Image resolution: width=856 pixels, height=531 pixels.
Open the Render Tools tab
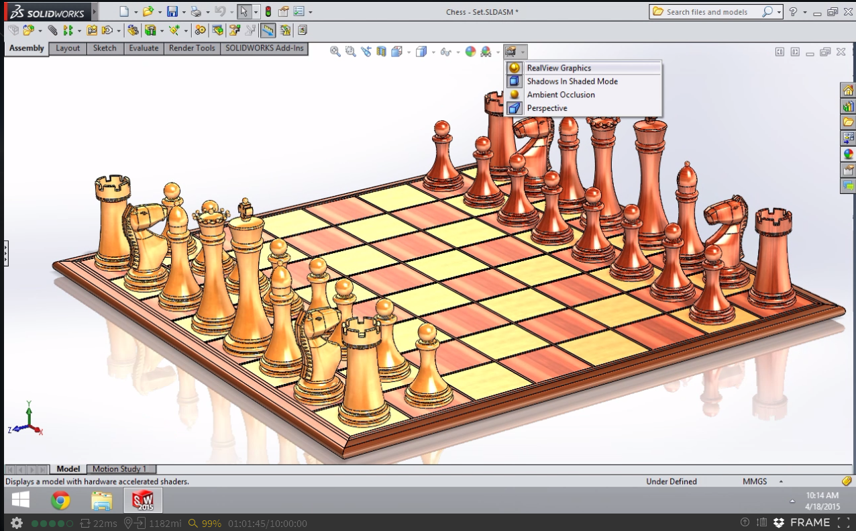pyautogui.click(x=192, y=48)
